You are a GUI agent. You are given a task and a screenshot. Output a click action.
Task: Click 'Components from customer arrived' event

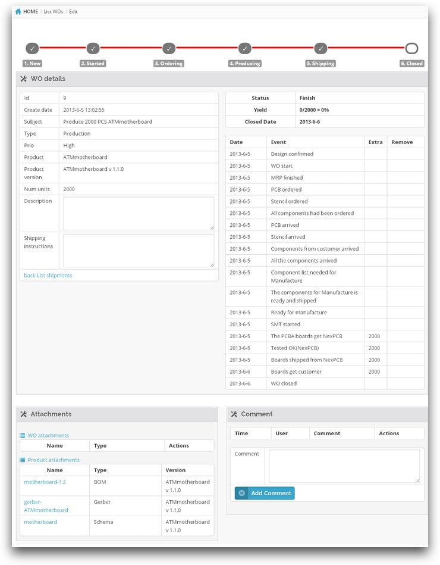pos(315,249)
